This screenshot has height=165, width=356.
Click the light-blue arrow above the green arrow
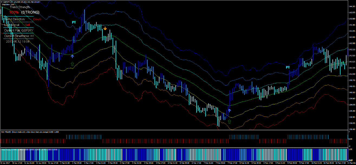coord(72,56)
